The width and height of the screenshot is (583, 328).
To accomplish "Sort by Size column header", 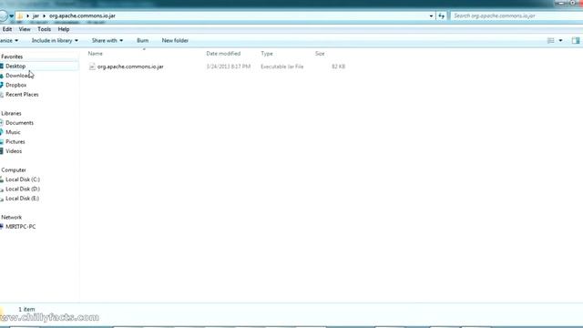I will pyautogui.click(x=320, y=54).
